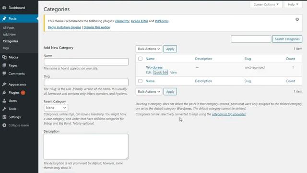Click the Plugins plug icon
307x173 pixels.
4,93
